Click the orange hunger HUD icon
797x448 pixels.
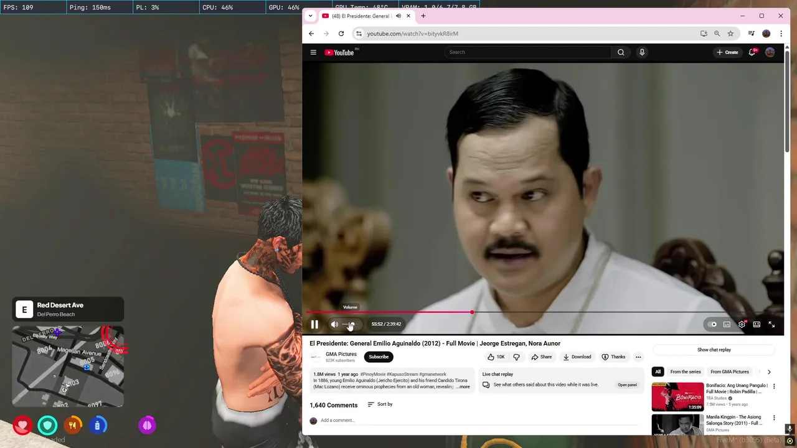click(x=73, y=426)
